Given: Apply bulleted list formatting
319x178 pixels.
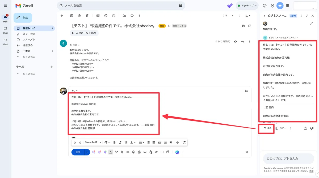Looking at the screenshot, I should point(154,142).
